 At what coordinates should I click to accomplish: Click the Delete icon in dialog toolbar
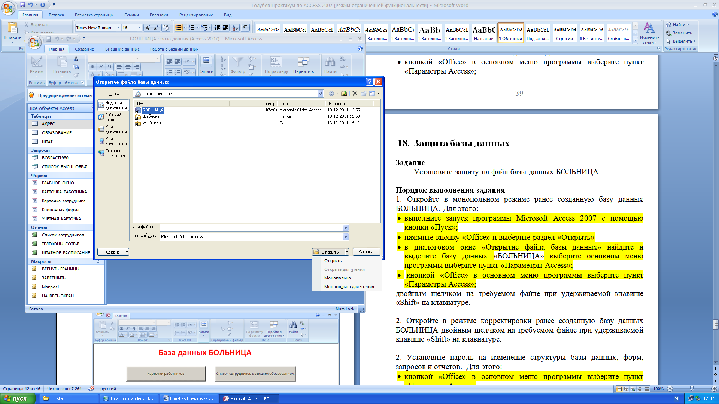(355, 94)
